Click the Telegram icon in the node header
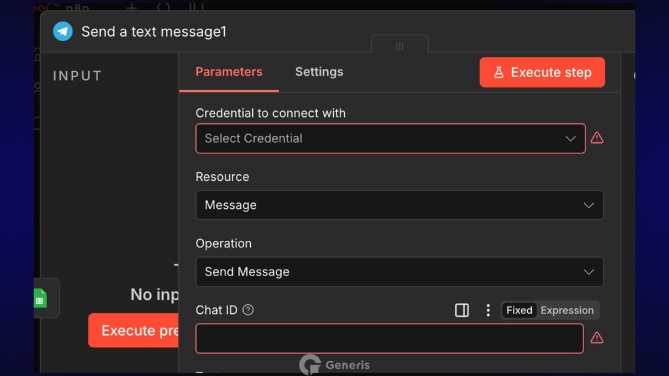This screenshot has width=669, height=376. coord(63,31)
